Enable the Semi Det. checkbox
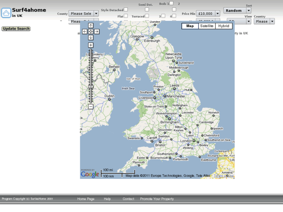 (147, 9)
